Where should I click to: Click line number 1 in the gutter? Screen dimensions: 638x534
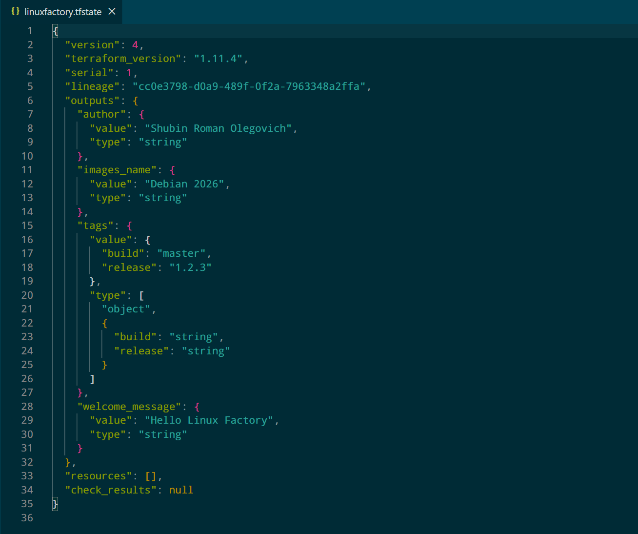(30, 31)
